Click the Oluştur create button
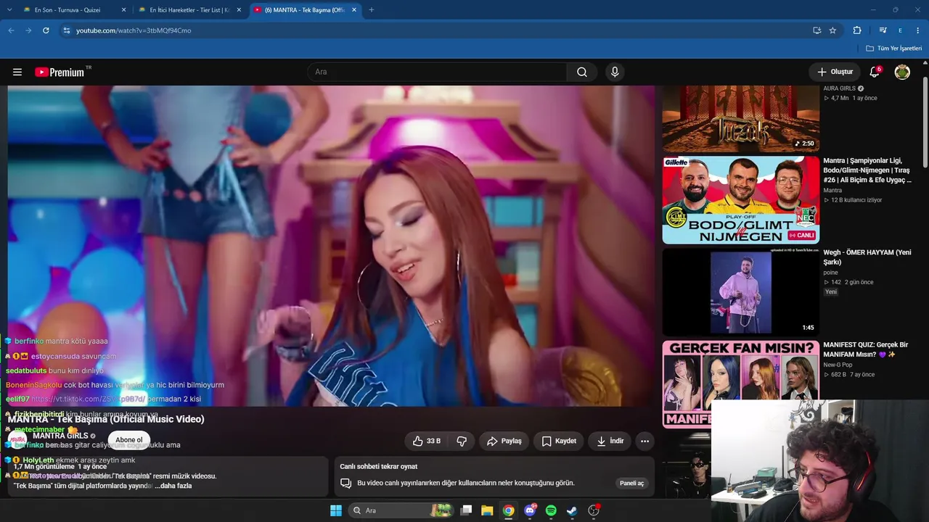 click(835, 72)
